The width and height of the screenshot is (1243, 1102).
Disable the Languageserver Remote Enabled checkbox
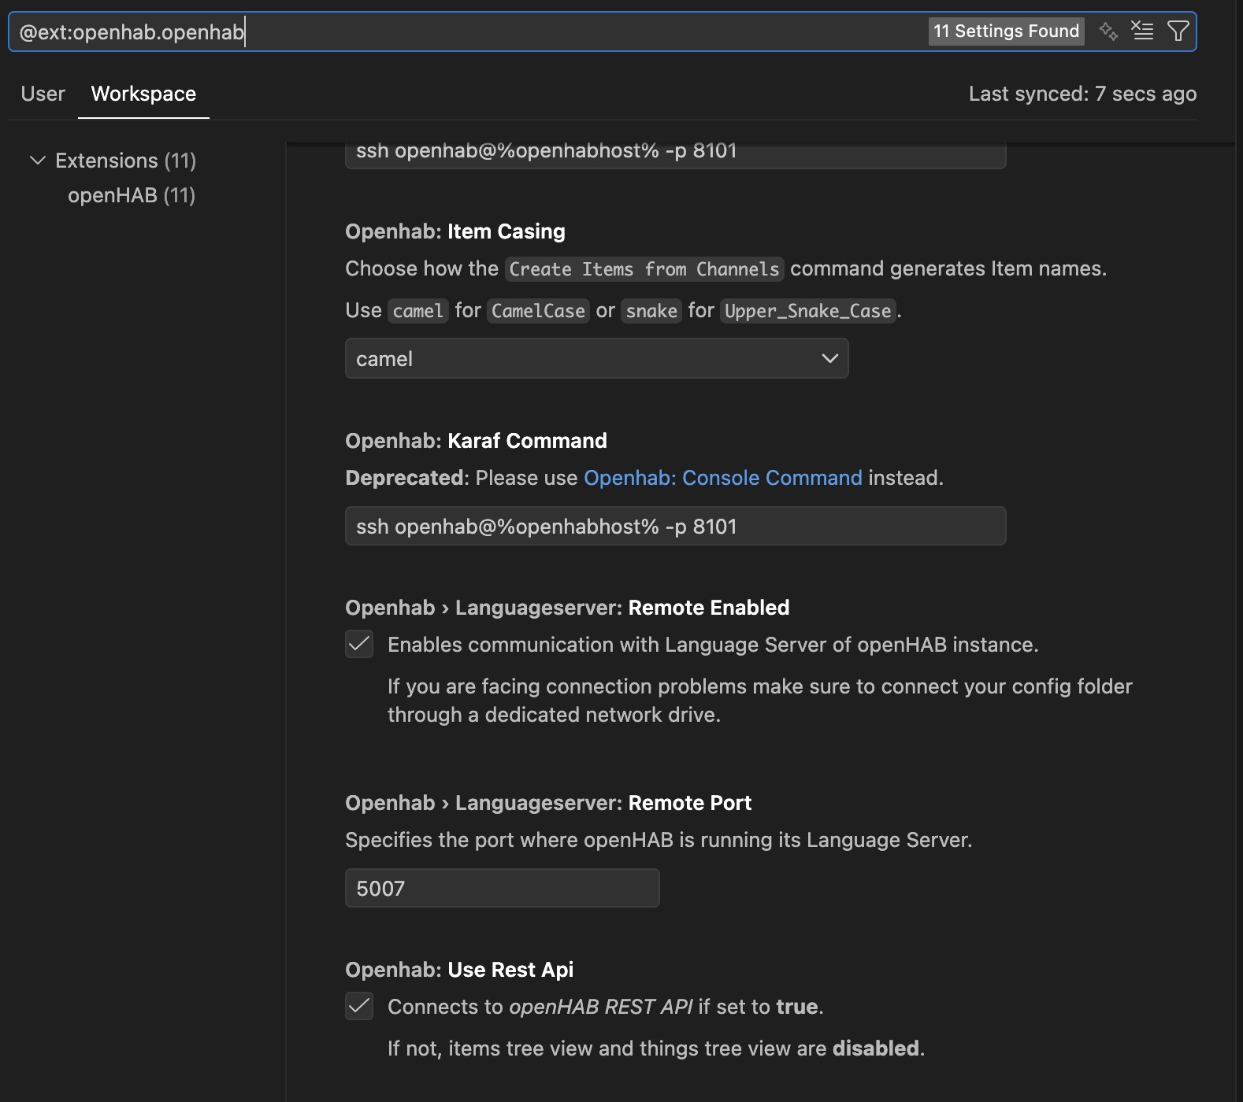point(359,644)
